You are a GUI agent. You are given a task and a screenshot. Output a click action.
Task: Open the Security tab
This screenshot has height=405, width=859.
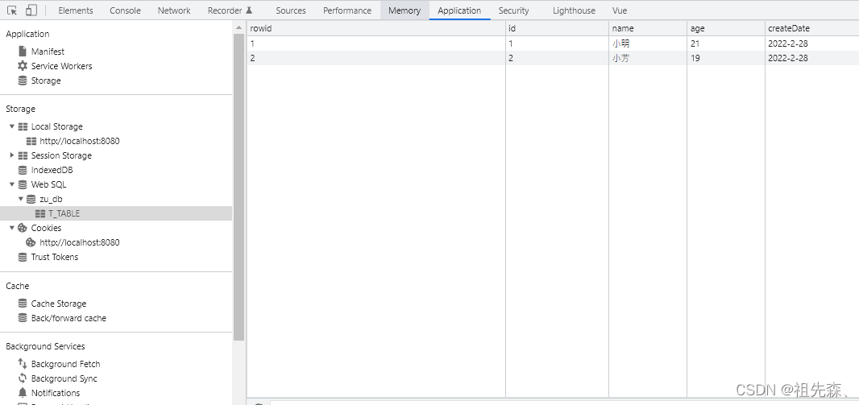tap(514, 10)
